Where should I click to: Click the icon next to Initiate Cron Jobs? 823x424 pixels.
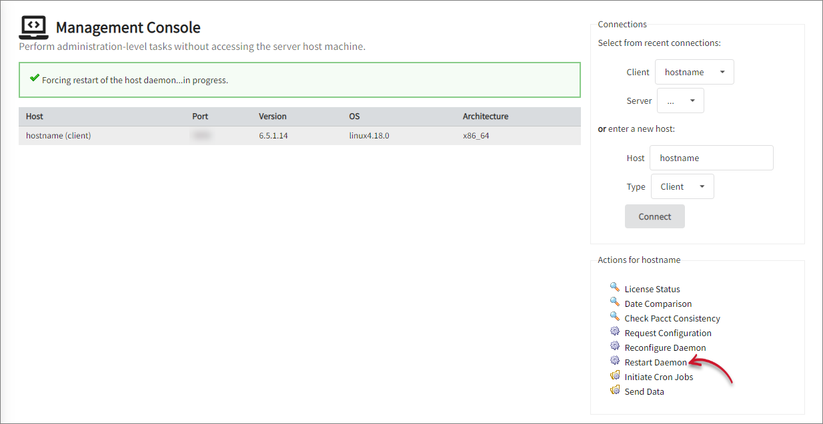(615, 375)
